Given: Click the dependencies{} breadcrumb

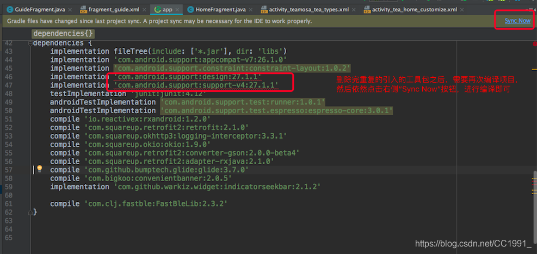Looking at the screenshot, I should (63, 34).
